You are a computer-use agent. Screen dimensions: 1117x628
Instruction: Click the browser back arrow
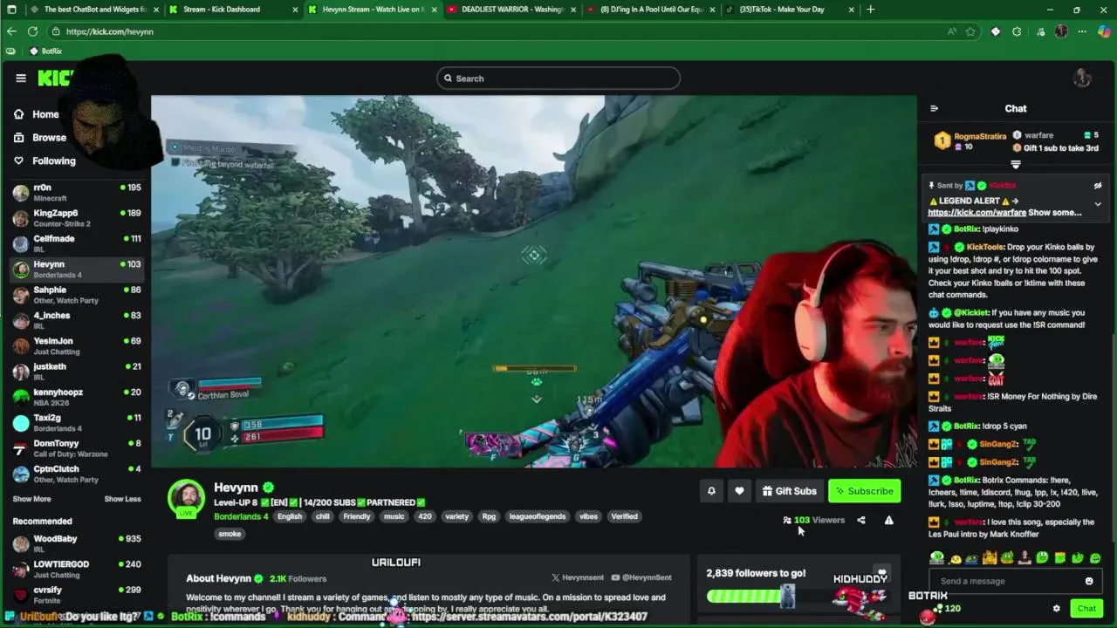tap(11, 31)
